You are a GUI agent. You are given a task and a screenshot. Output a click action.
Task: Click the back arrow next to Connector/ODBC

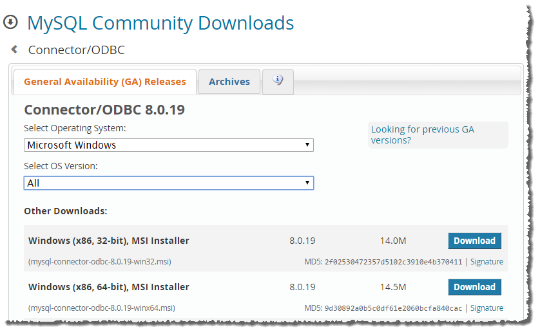click(x=14, y=50)
